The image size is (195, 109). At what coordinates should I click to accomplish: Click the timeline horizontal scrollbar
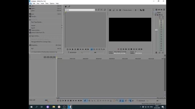coord(107,98)
